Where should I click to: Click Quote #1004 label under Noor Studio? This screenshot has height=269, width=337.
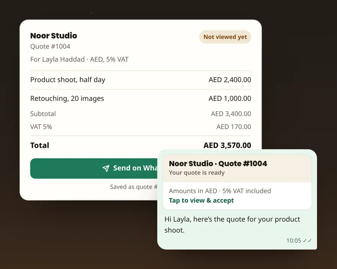pyautogui.click(x=50, y=46)
